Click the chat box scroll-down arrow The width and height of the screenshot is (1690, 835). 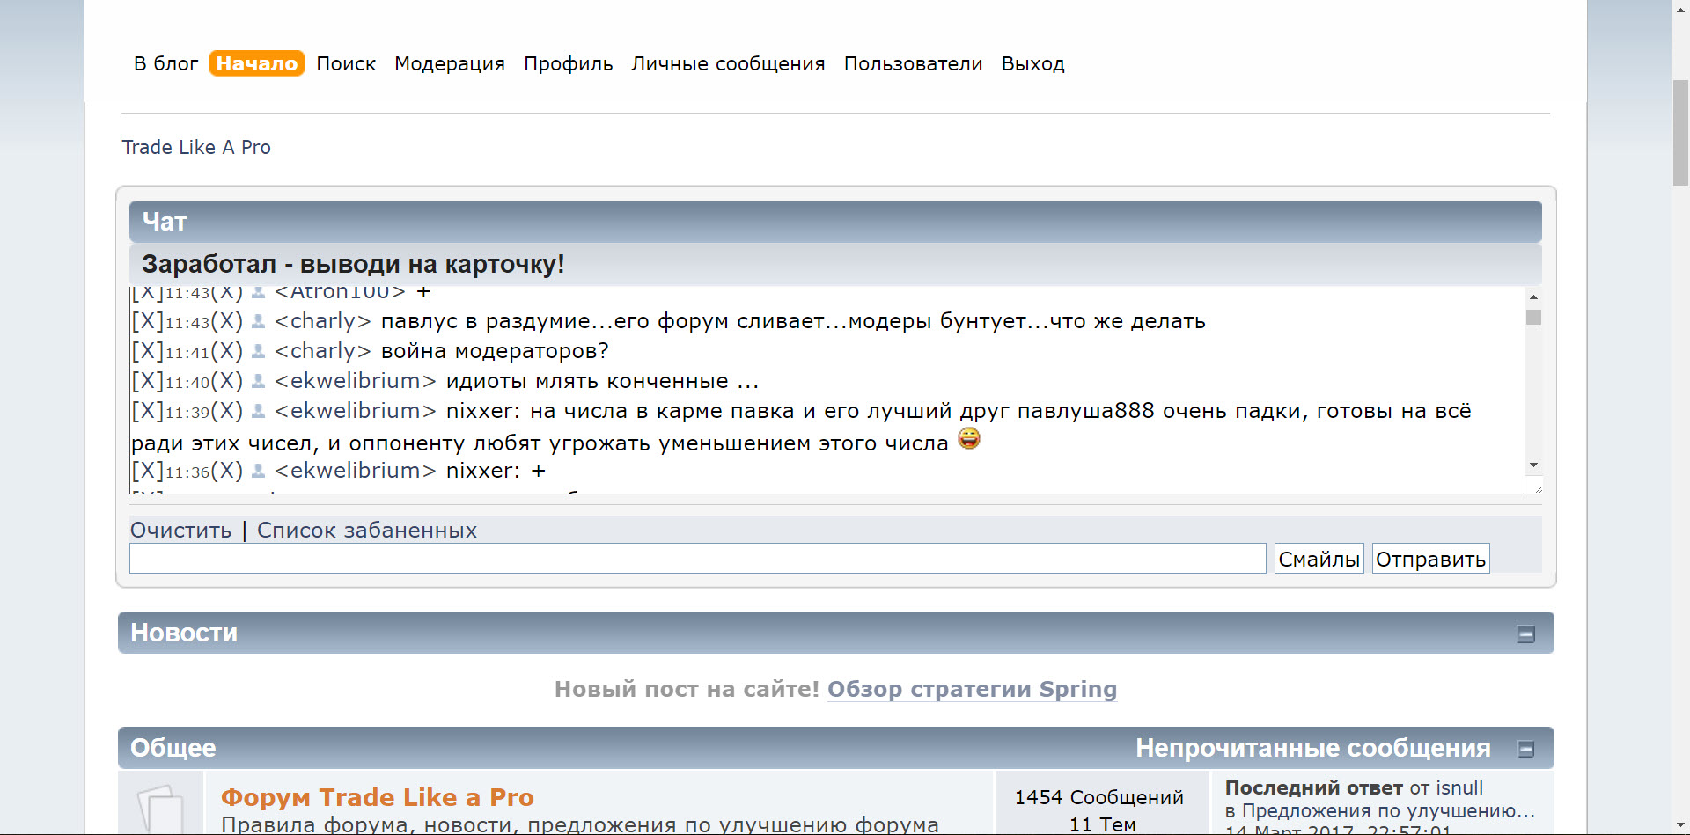pos(1533,465)
